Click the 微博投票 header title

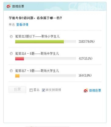tap(18, 6)
